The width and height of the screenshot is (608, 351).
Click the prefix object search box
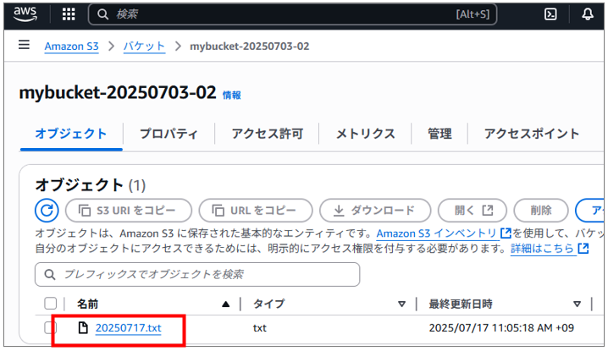(x=197, y=275)
